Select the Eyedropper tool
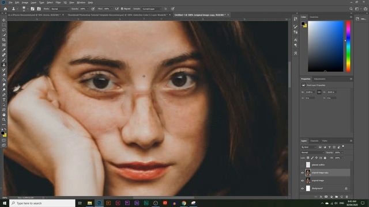The height and width of the screenshot is (207, 369). [x=4, y=50]
